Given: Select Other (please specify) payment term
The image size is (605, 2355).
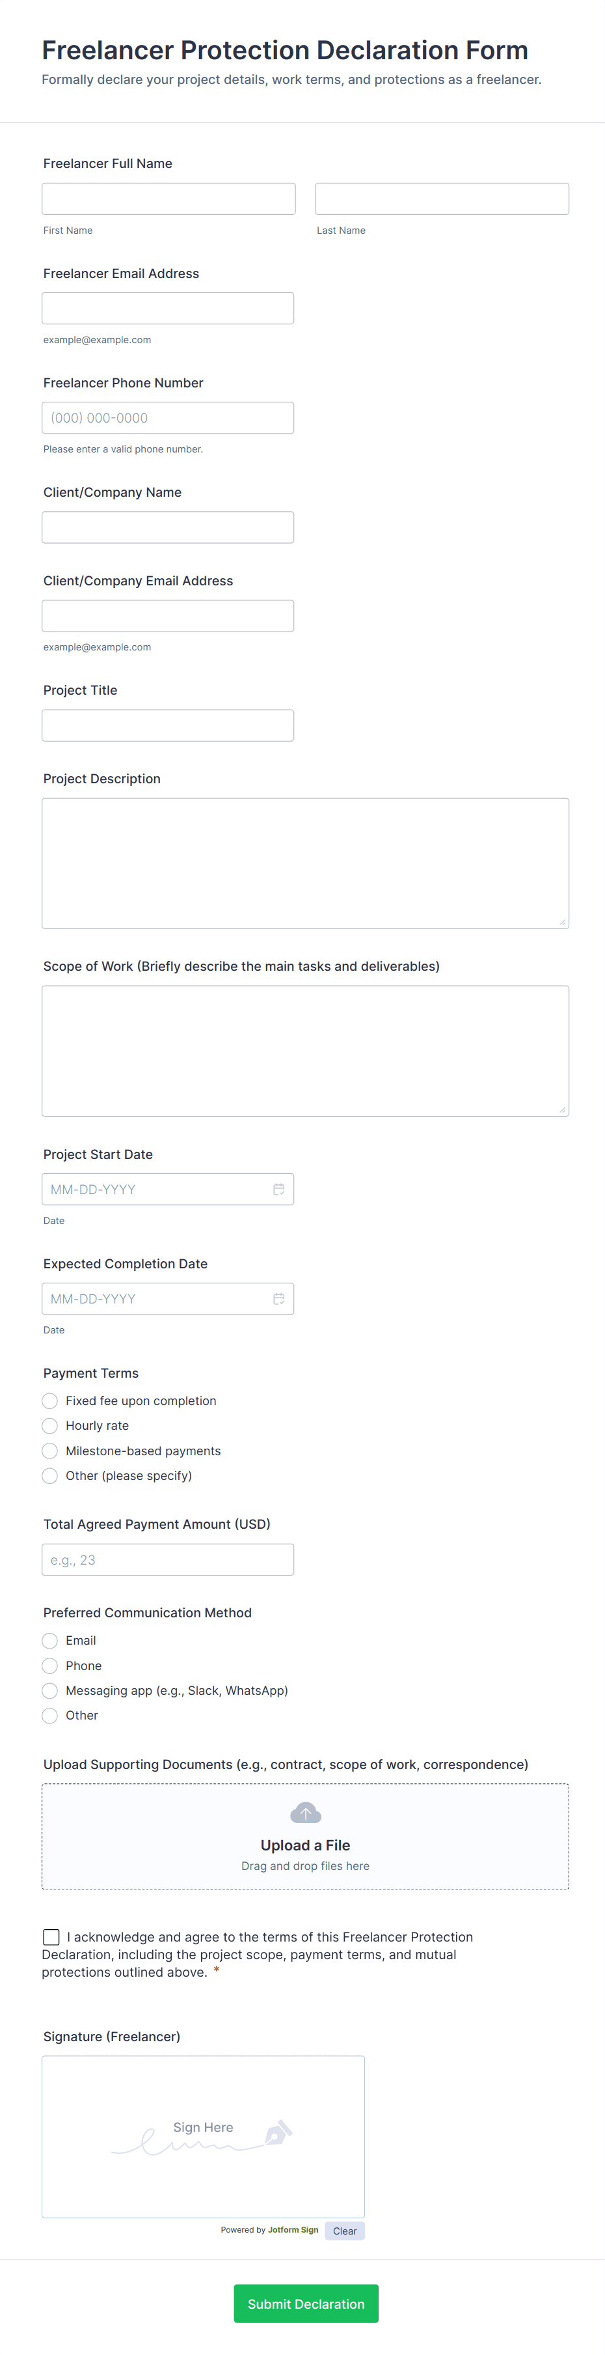Looking at the screenshot, I should (50, 1475).
